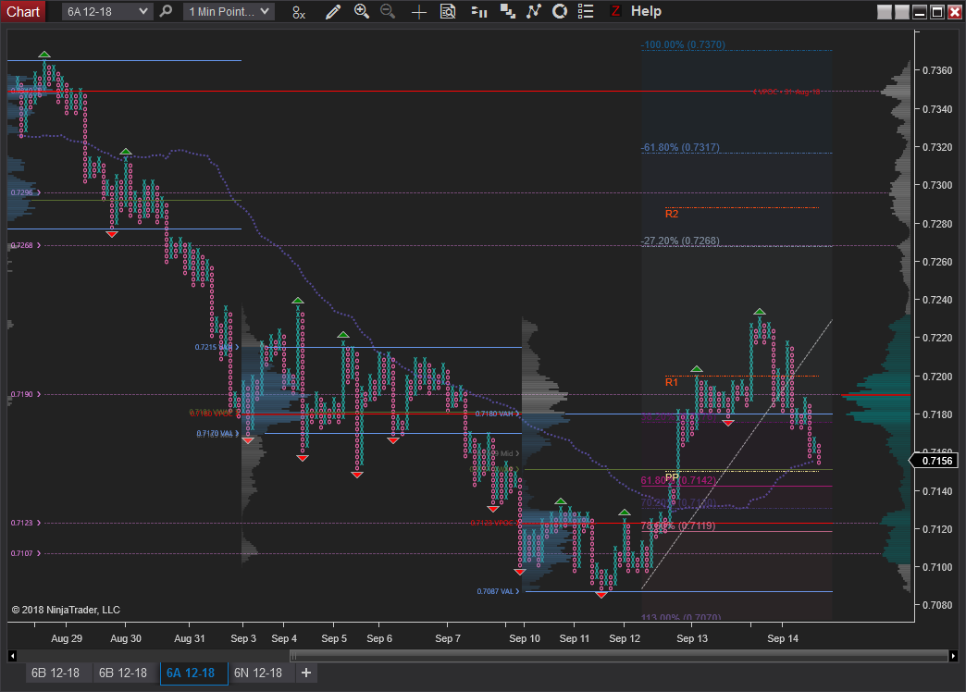Click the second gray window link button
This screenshot has width=966, height=692.
coord(902,12)
